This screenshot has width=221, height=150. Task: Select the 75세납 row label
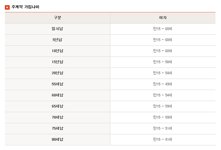pos(57,129)
